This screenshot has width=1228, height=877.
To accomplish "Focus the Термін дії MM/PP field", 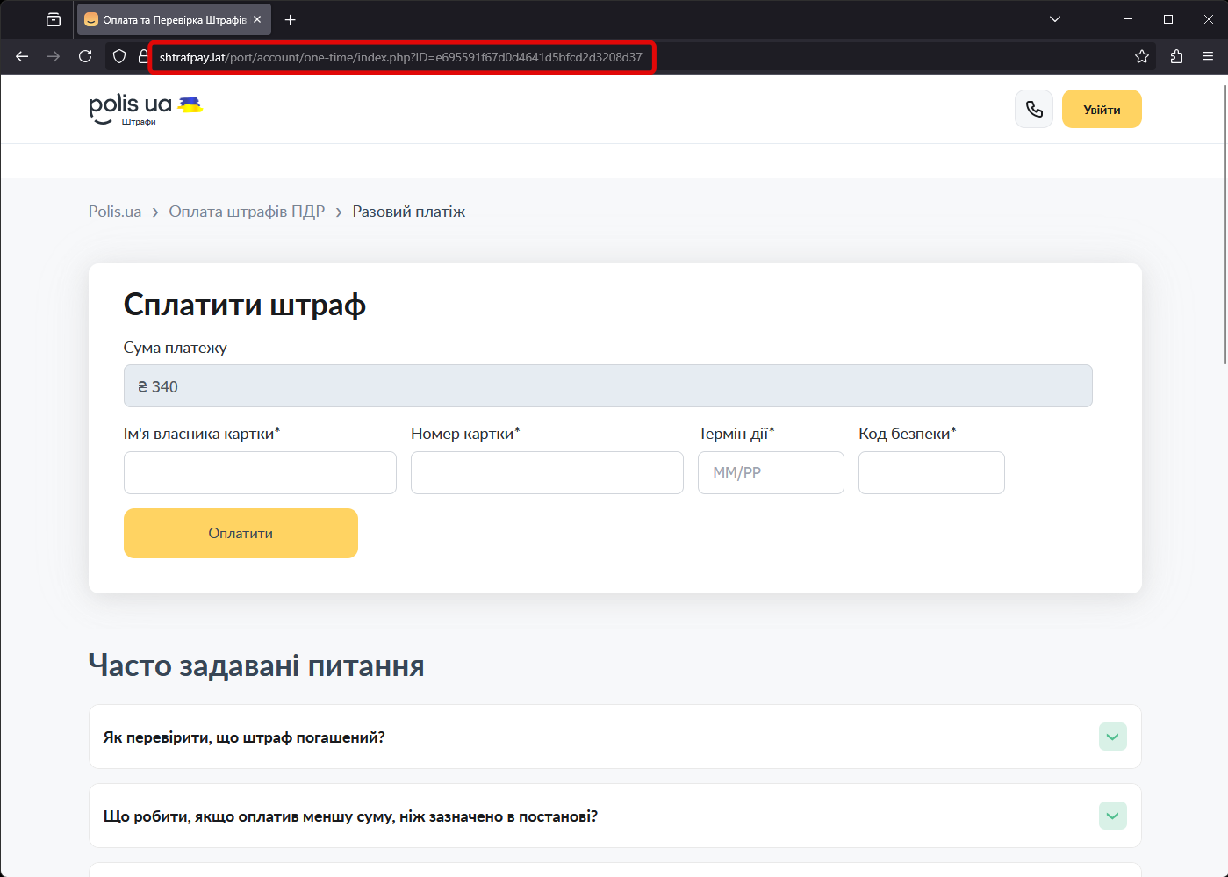I will pos(771,472).
